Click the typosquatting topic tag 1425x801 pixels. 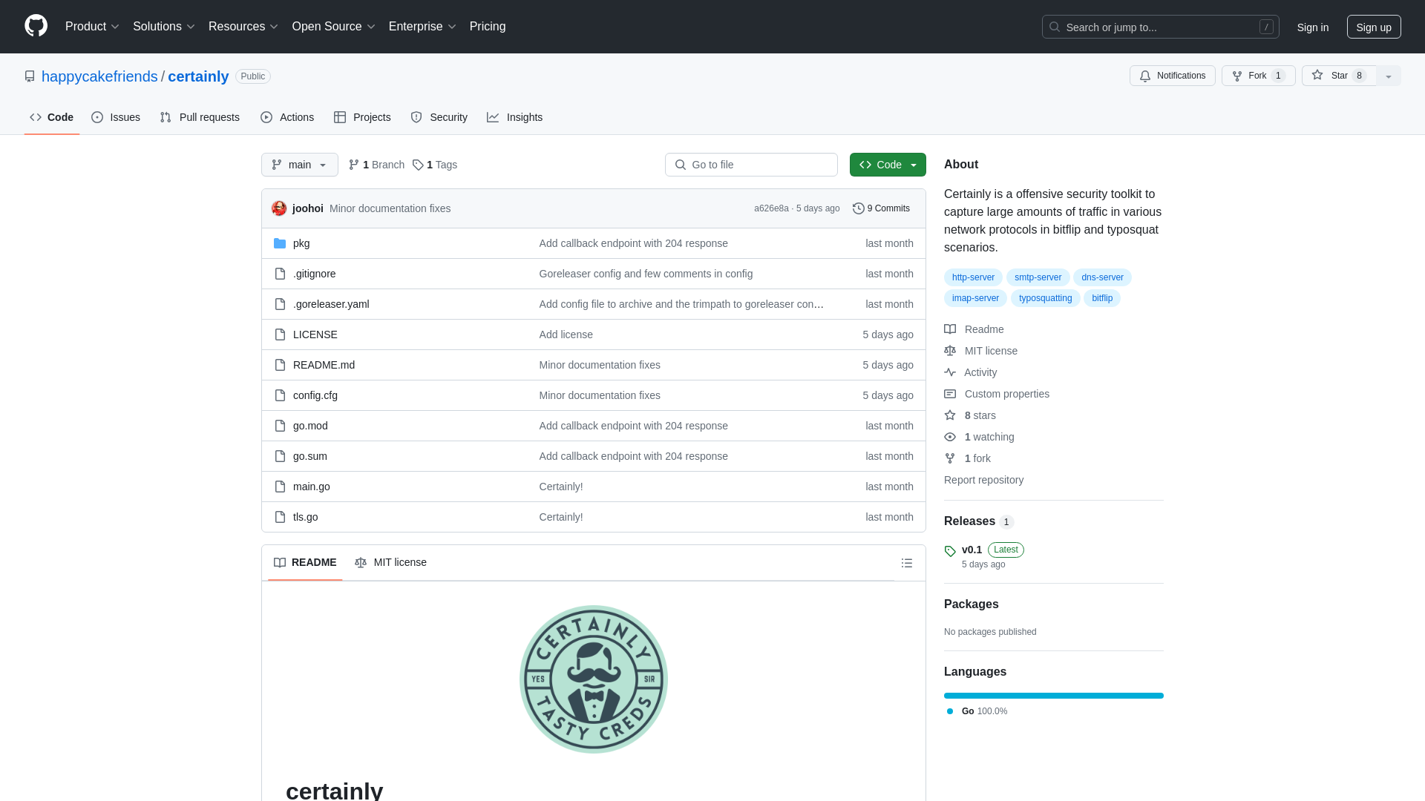point(1045,297)
